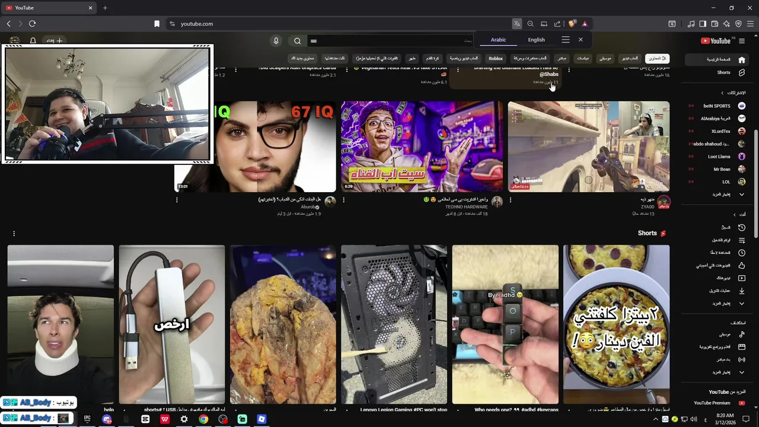Viewport: 759px width, 427px height.
Task: Open the media control music note icon
Action: click(691, 24)
